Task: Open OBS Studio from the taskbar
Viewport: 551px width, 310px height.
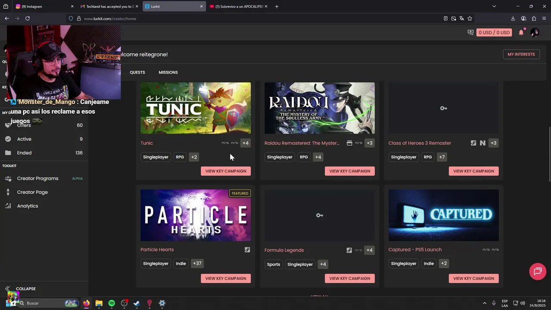Action: pos(124,303)
